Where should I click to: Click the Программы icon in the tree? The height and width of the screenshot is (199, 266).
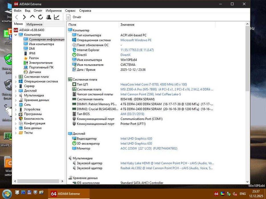coord(21,114)
